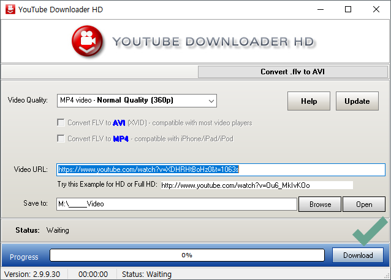Image resolution: width=391 pixels, height=280 pixels.
Task: Click the Try this Example label
Action: coord(107,184)
